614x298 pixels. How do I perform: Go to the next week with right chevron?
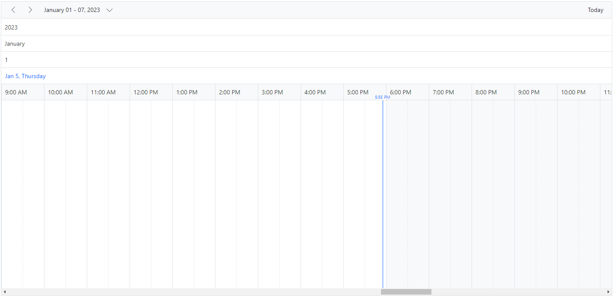30,10
